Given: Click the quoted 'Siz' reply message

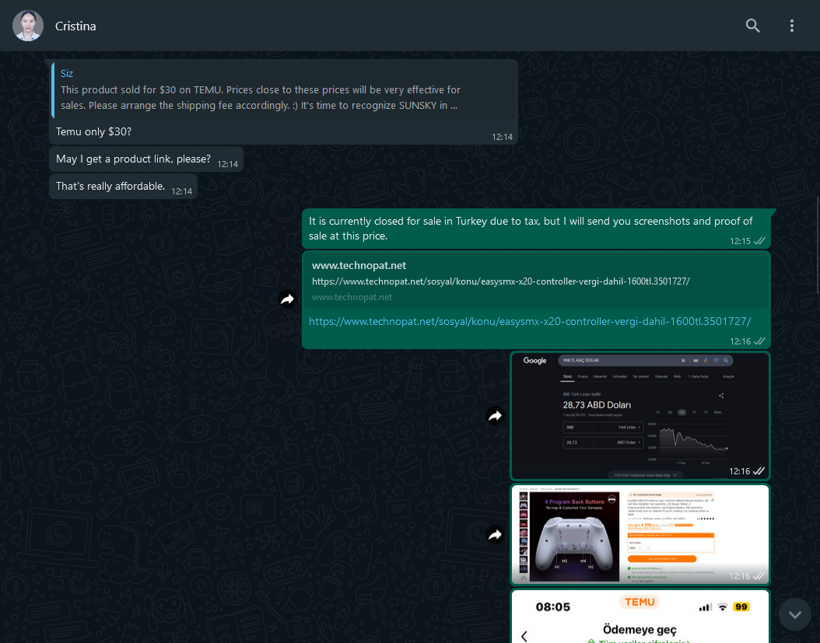Looking at the screenshot, I should pyautogui.click(x=285, y=89).
